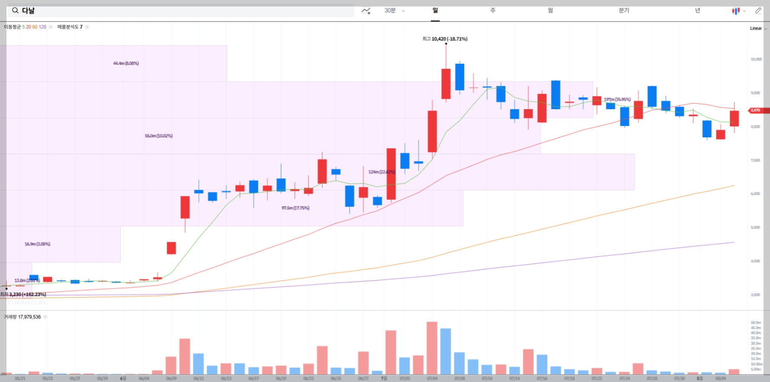Image resolution: width=770 pixels, height=382 pixels.
Task: Select the candlestick chart type icon
Action: coord(736,11)
